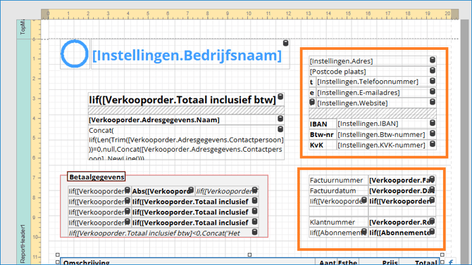Click the data-binding icon beside Instellingen.IBAN
472x265 pixels.
433,122
